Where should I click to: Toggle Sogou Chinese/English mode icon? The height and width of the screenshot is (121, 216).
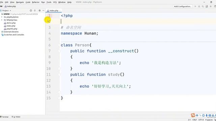(x=197, y=116)
